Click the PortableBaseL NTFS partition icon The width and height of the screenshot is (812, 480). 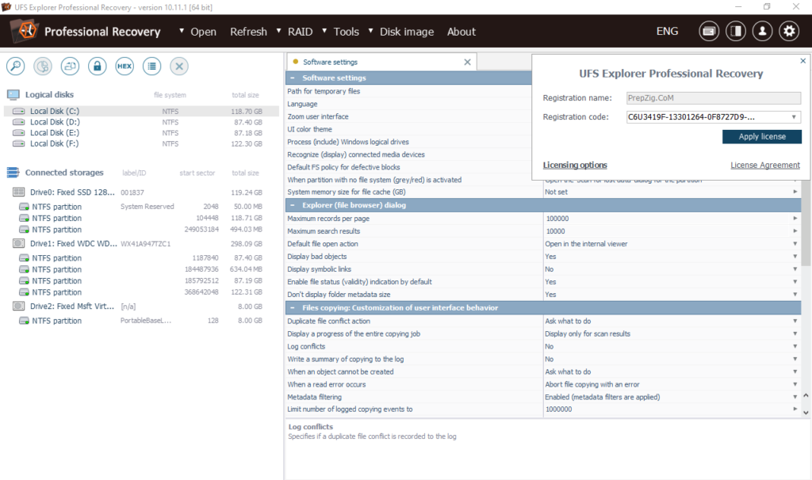pos(24,321)
